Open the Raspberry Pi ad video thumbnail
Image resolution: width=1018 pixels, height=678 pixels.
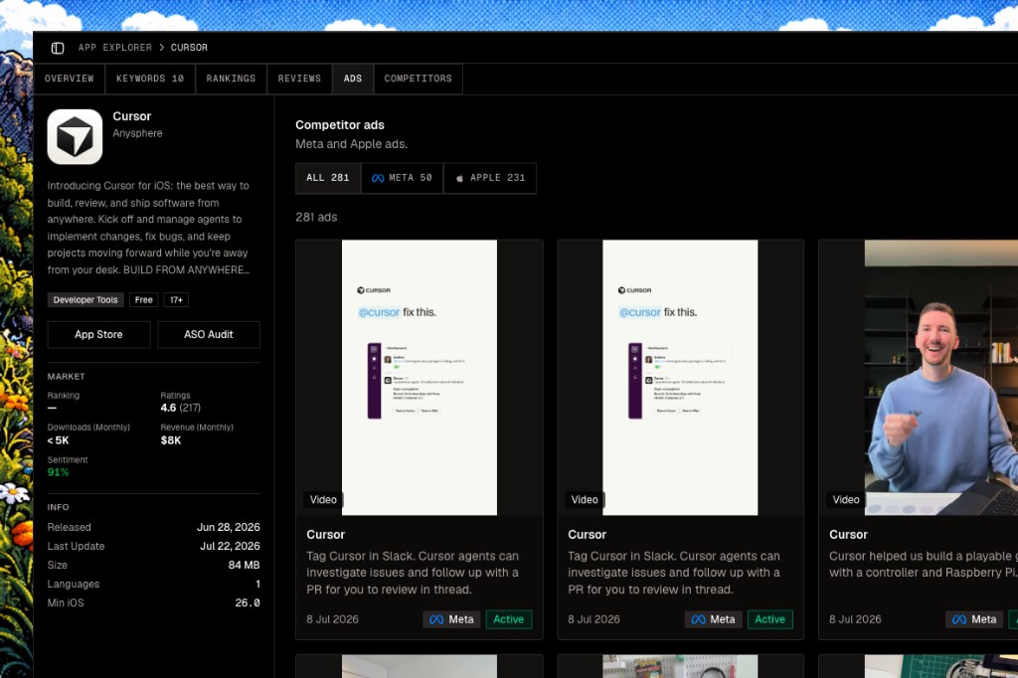pos(919,378)
